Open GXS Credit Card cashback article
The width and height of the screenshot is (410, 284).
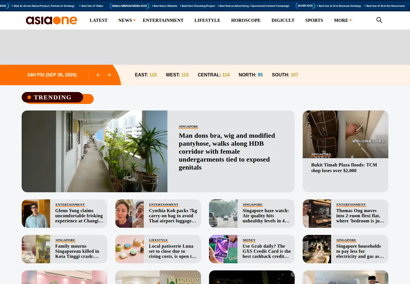click(x=267, y=251)
